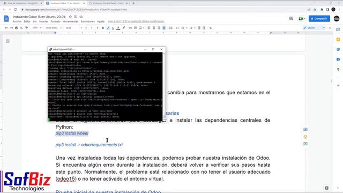This screenshot has width=343, height=193.
Task: Open the Ver menu
Action: 35,21
